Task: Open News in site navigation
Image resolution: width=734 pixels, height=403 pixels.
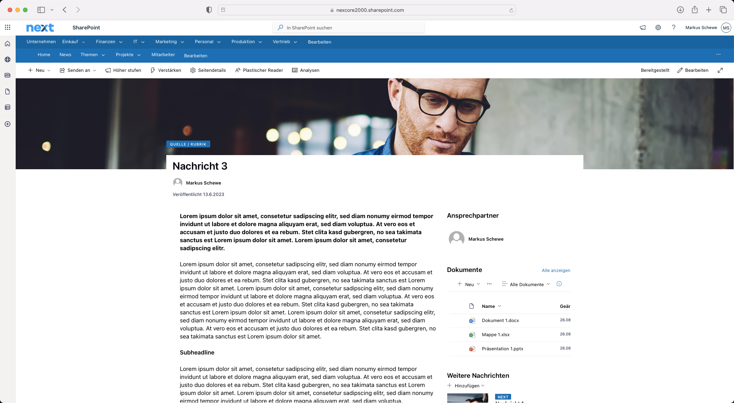Action: point(65,55)
